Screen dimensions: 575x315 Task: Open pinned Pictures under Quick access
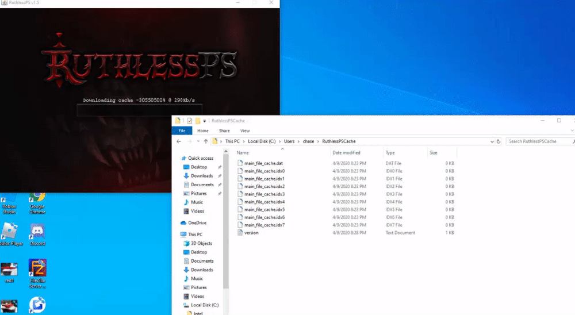click(x=198, y=193)
